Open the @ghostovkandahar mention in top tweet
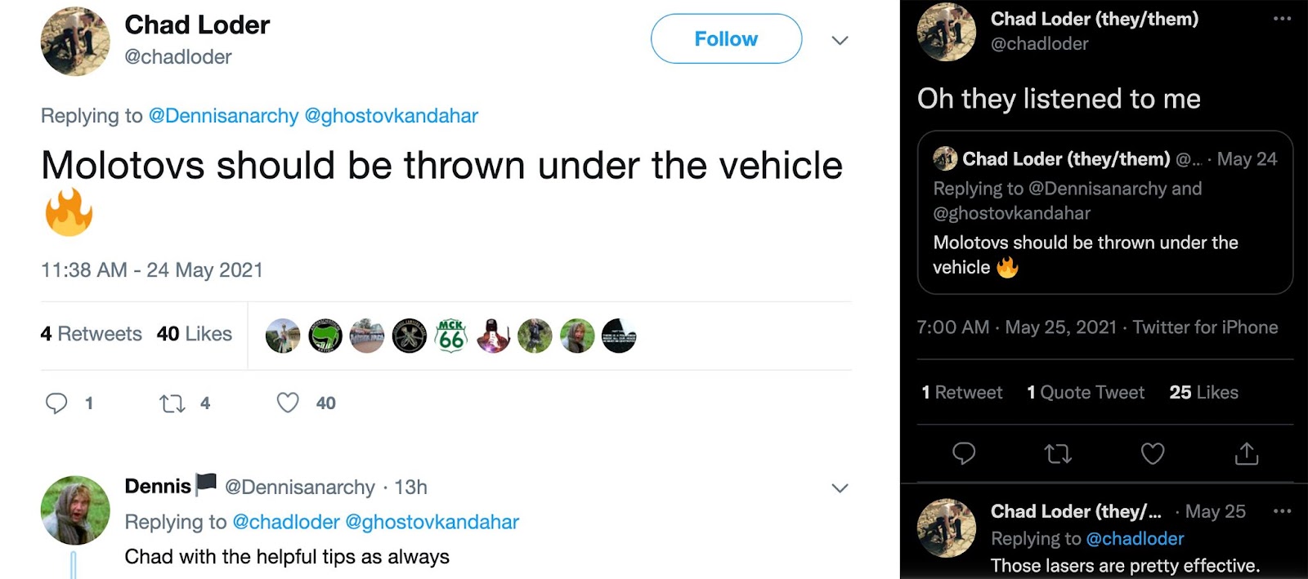 coord(391,116)
